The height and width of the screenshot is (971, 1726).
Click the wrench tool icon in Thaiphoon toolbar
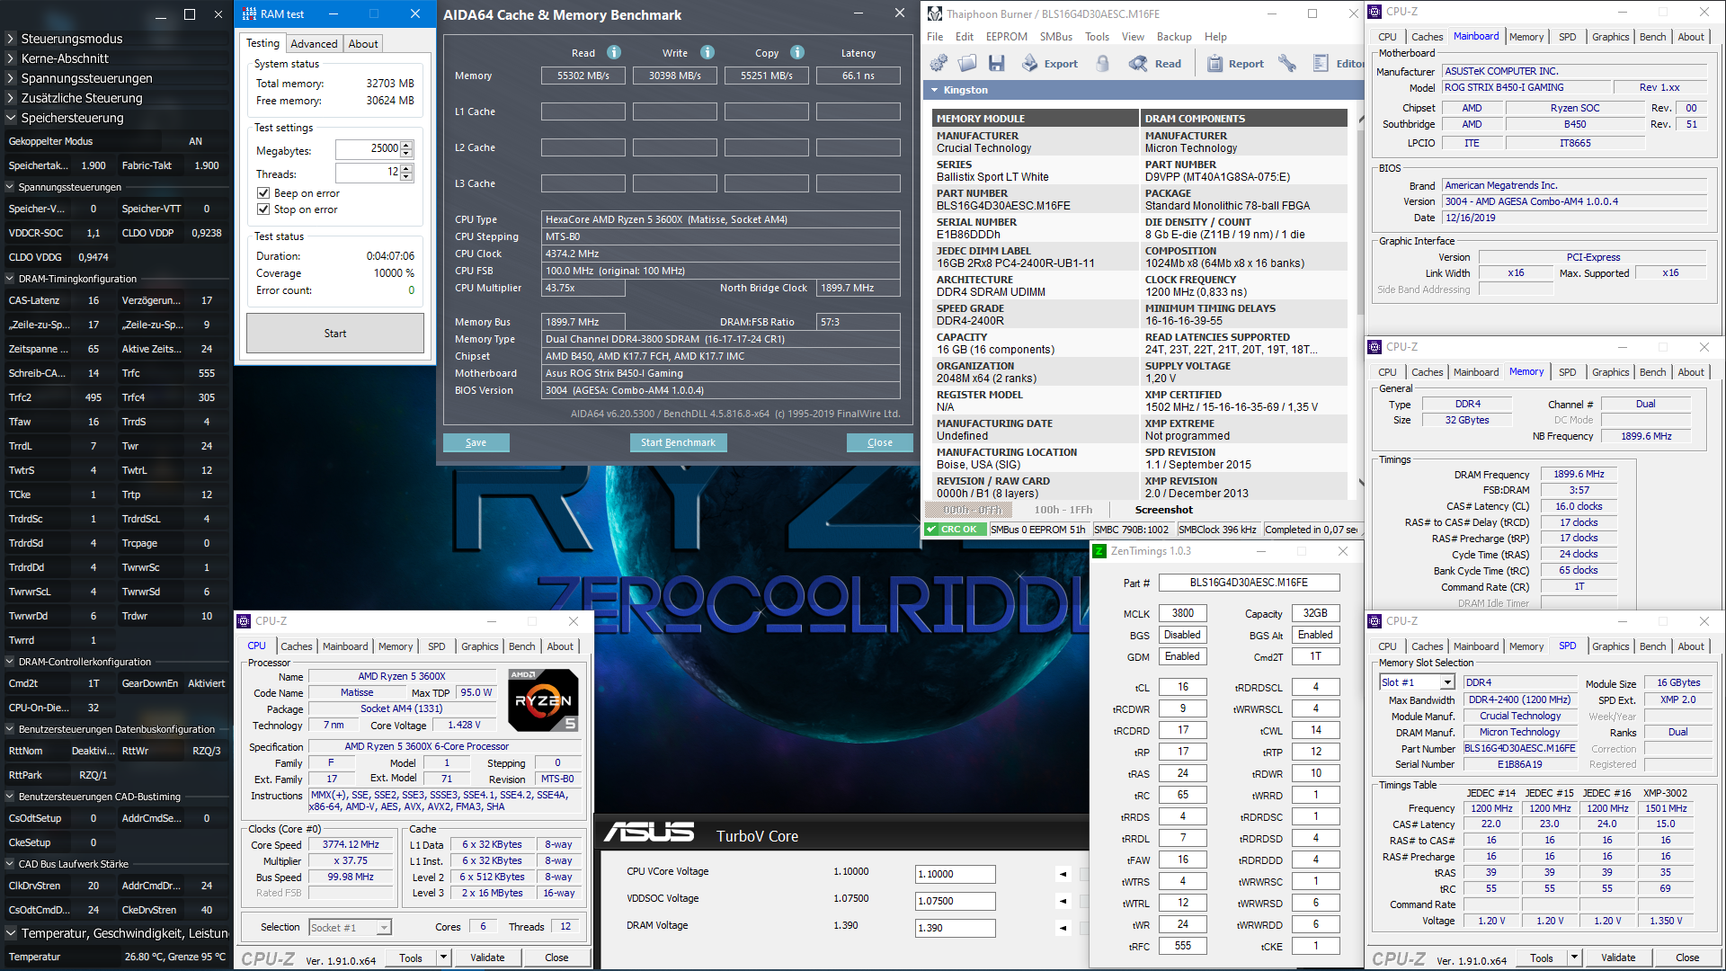click(x=1287, y=63)
